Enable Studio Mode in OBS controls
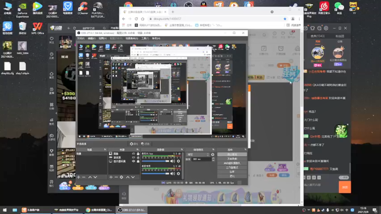The image size is (381, 214). (x=232, y=167)
